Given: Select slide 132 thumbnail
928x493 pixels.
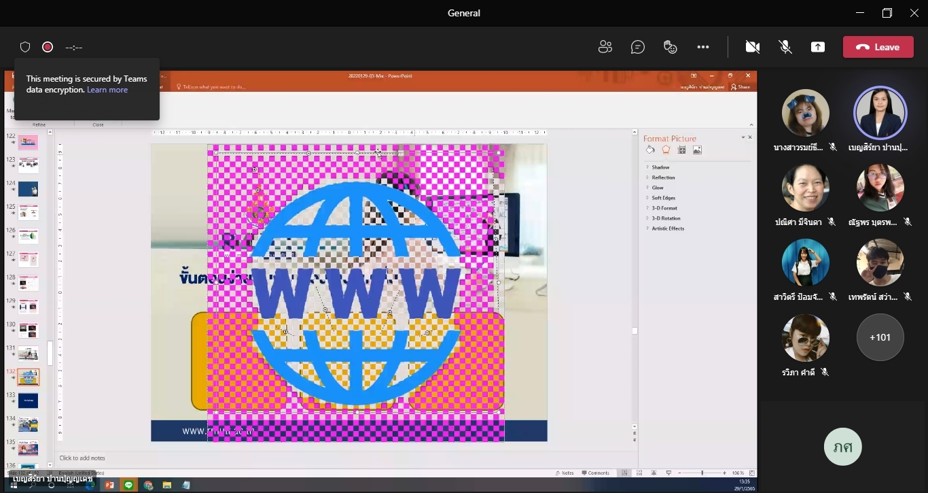Looking at the screenshot, I should (29, 377).
